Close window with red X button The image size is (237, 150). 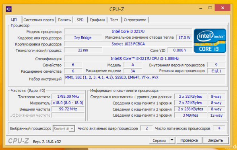[223, 8]
